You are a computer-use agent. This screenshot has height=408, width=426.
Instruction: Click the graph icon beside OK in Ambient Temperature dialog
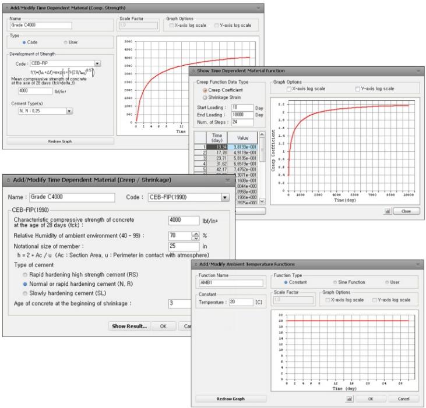click(350, 399)
